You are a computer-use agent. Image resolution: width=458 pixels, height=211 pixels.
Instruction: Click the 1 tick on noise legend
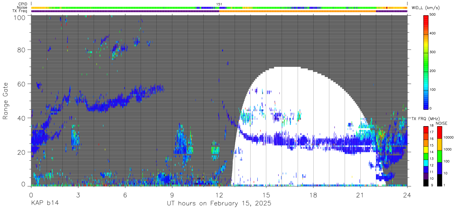445,185
